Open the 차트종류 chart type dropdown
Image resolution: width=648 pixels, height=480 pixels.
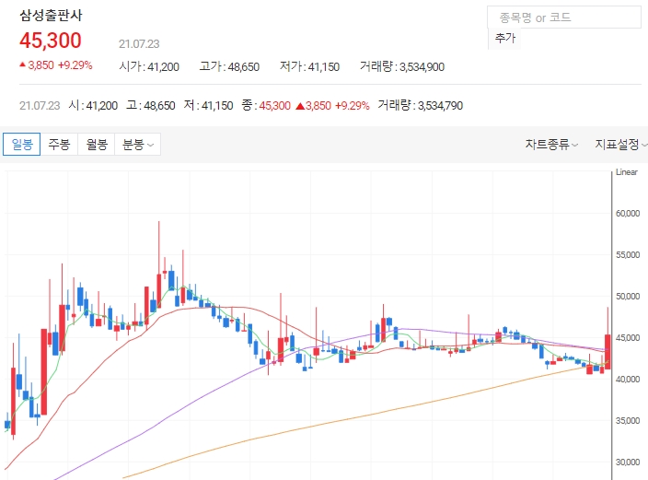click(x=551, y=145)
